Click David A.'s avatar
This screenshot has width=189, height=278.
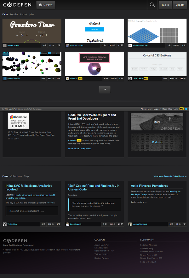pos(67,78)
